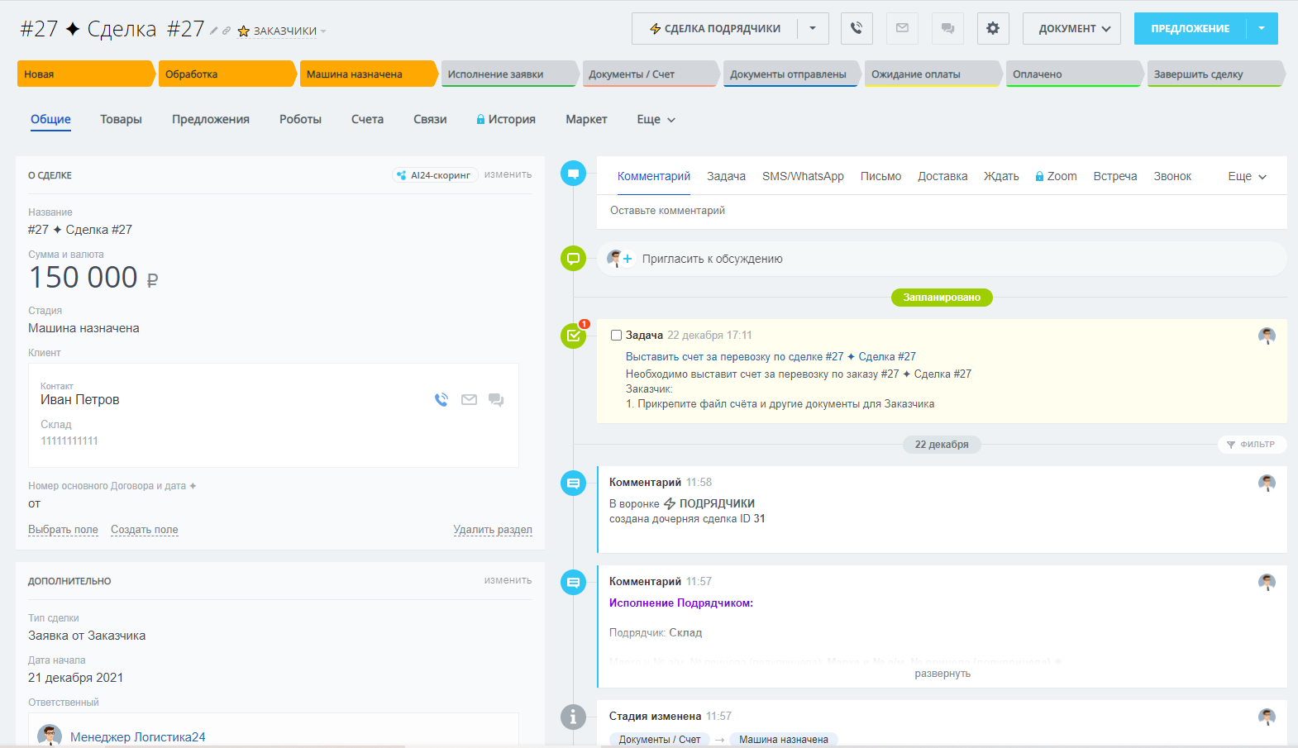Click the filter funnel ФИЛЬТР button
Screen dimensions: 1298x748
(1251, 445)
